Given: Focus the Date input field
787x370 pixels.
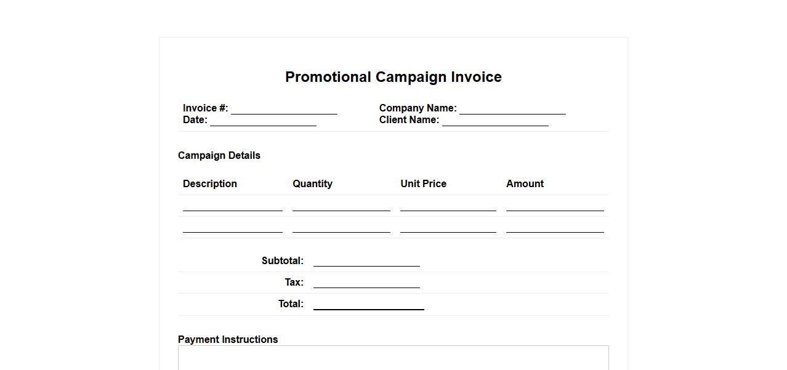Looking at the screenshot, I should coord(263,120).
